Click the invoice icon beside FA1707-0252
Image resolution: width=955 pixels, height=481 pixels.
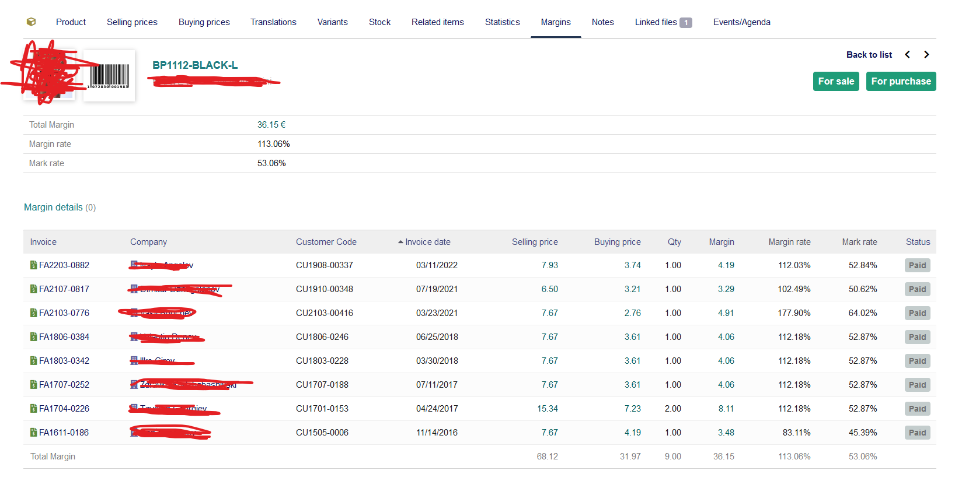[33, 385]
